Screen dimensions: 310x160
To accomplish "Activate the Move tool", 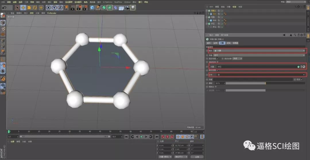I will coord(23,7).
